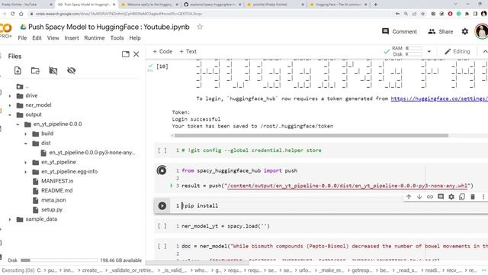This screenshot has height=275, width=488.
Task: Run the pip install cell
Action: (x=162, y=205)
